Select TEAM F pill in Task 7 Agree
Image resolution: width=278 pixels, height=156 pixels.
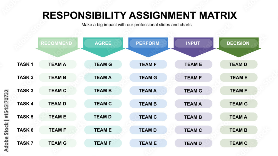[103, 143]
